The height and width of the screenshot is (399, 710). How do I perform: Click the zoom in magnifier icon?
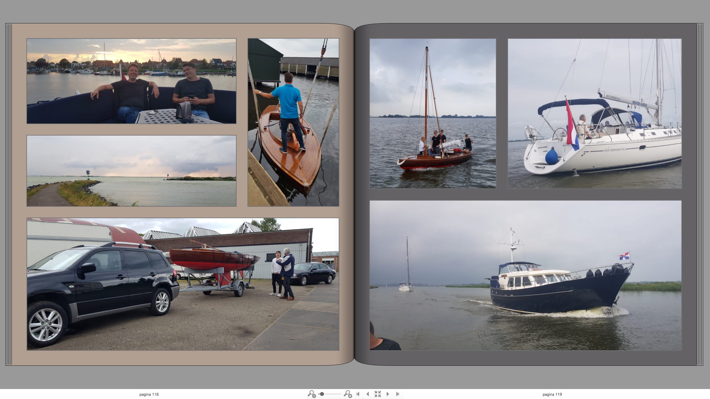click(x=348, y=394)
